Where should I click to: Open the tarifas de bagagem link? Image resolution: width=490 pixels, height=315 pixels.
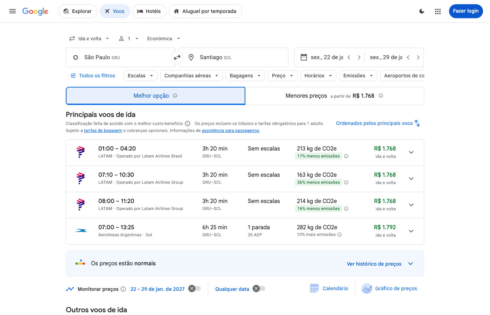point(103,131)
